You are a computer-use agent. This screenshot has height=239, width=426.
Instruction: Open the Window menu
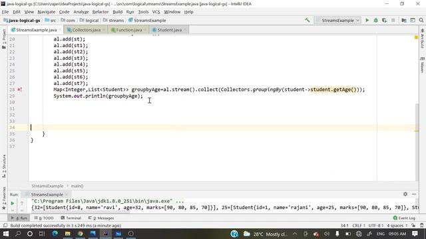coord(172,12)
